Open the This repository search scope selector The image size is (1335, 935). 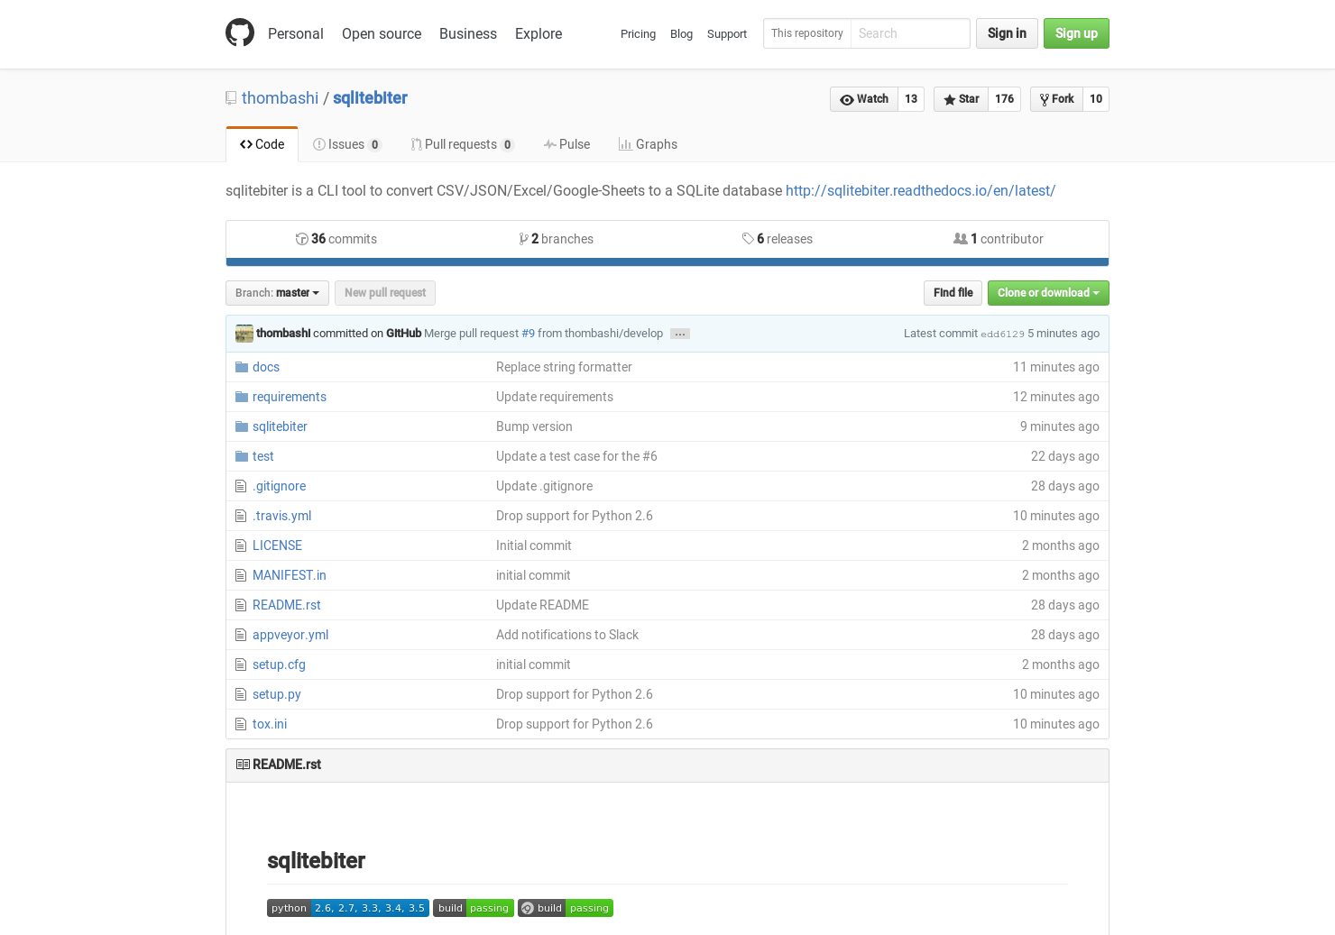coord(807,33)
